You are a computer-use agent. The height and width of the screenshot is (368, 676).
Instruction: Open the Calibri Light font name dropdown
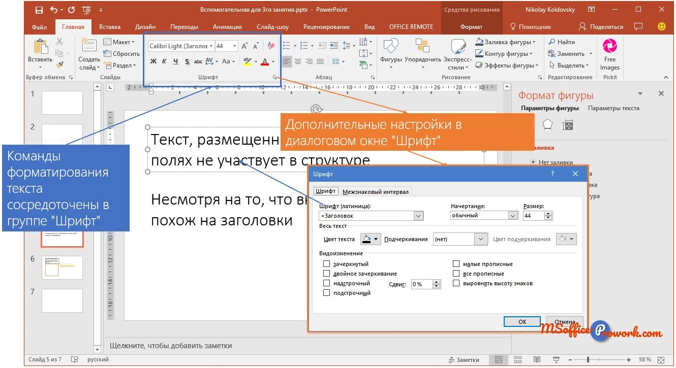coord(211,46)
